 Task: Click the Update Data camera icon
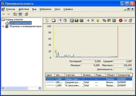(126, 20)
